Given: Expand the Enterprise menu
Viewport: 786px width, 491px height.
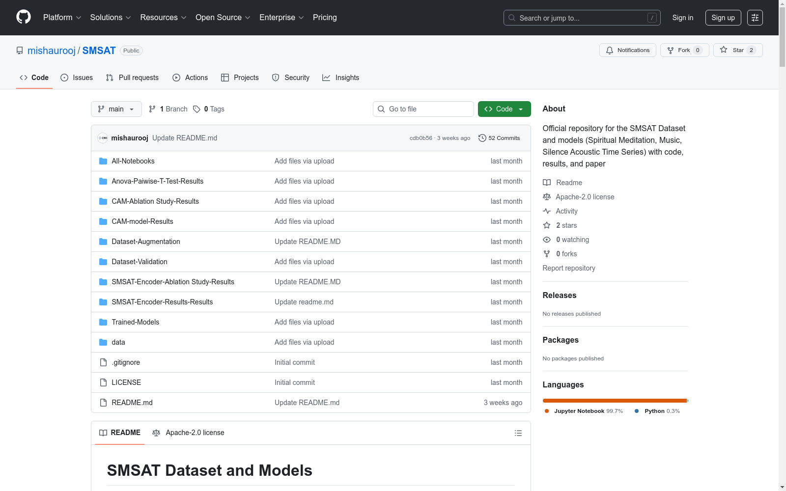Looking at the screenshot, I should pos(281,17).
